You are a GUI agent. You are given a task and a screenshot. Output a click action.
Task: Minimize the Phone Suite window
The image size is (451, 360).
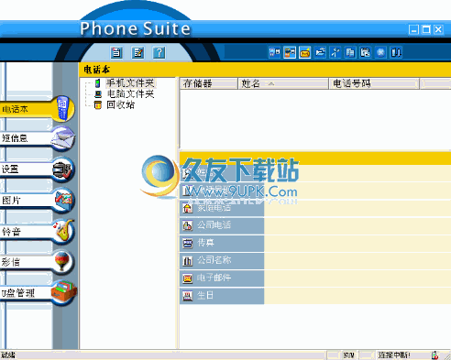[413, 29]
